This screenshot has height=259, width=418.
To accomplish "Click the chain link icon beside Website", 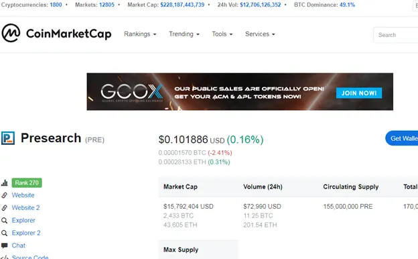I will click(4, 195).
